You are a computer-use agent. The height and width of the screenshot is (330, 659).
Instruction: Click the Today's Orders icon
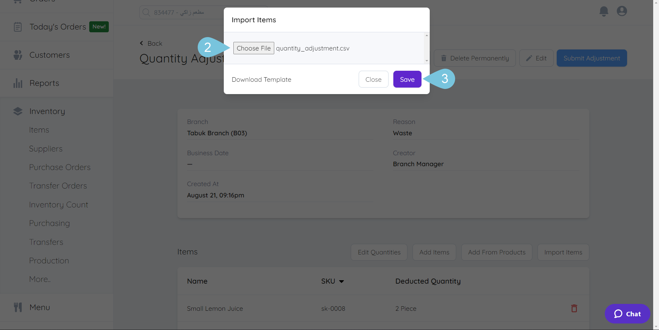pos(18,26)
